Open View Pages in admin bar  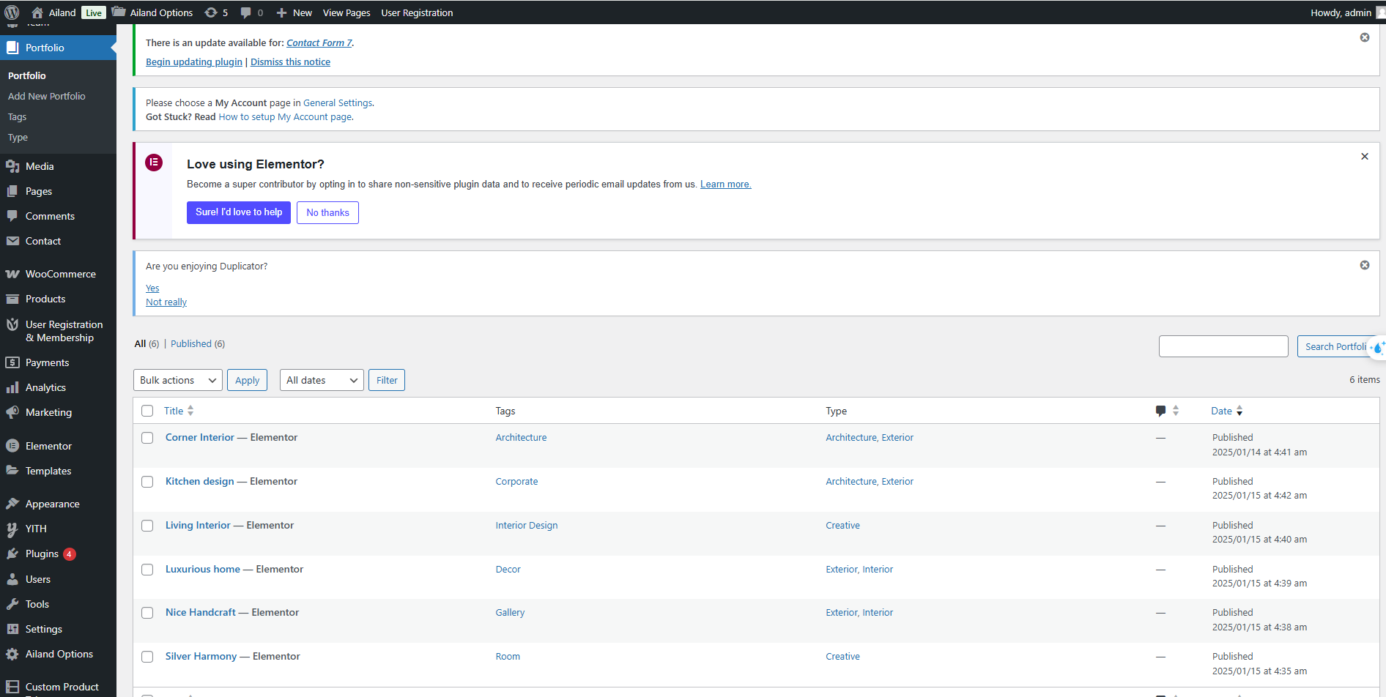(346, 12)
